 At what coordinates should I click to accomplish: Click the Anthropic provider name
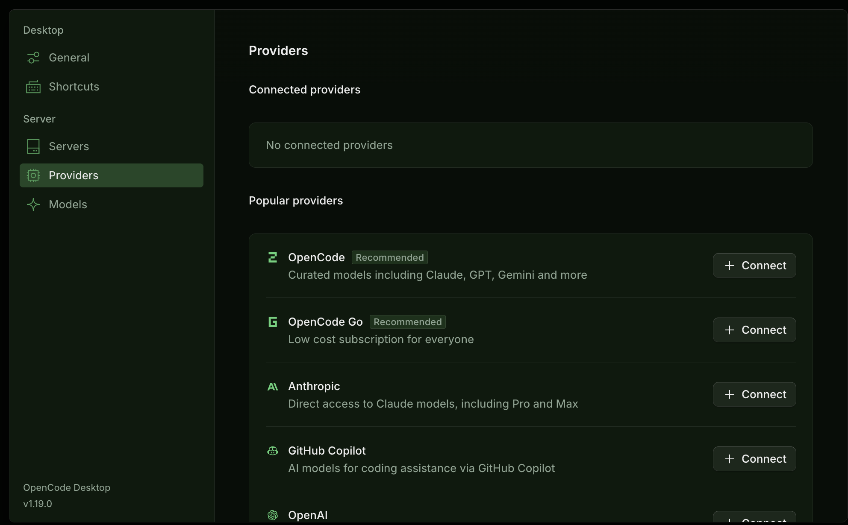(x=314, y=386)
